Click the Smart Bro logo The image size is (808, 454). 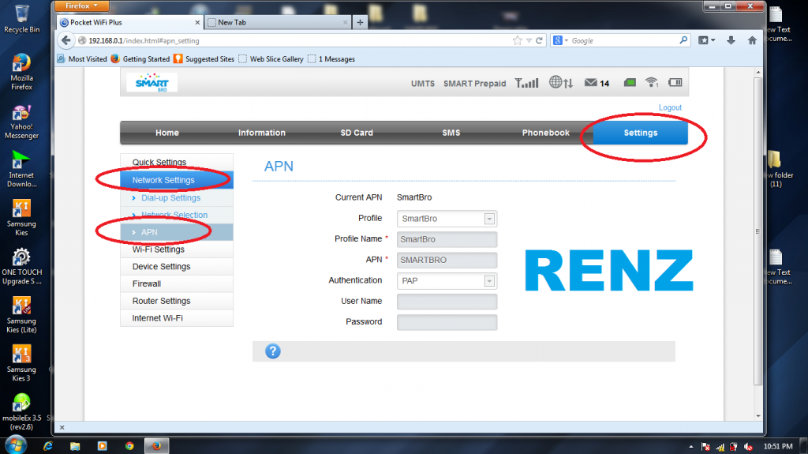(151, 83)
